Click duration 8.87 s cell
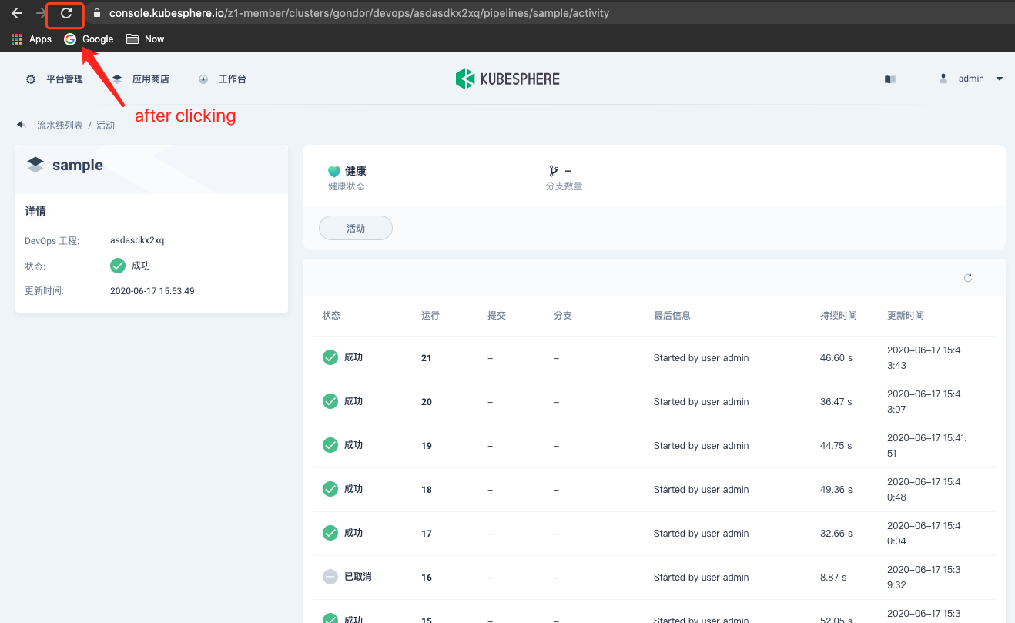Screen dimensions: 1015x623 tap(833, 578)
